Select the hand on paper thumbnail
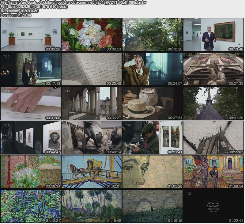 point(31,103)
